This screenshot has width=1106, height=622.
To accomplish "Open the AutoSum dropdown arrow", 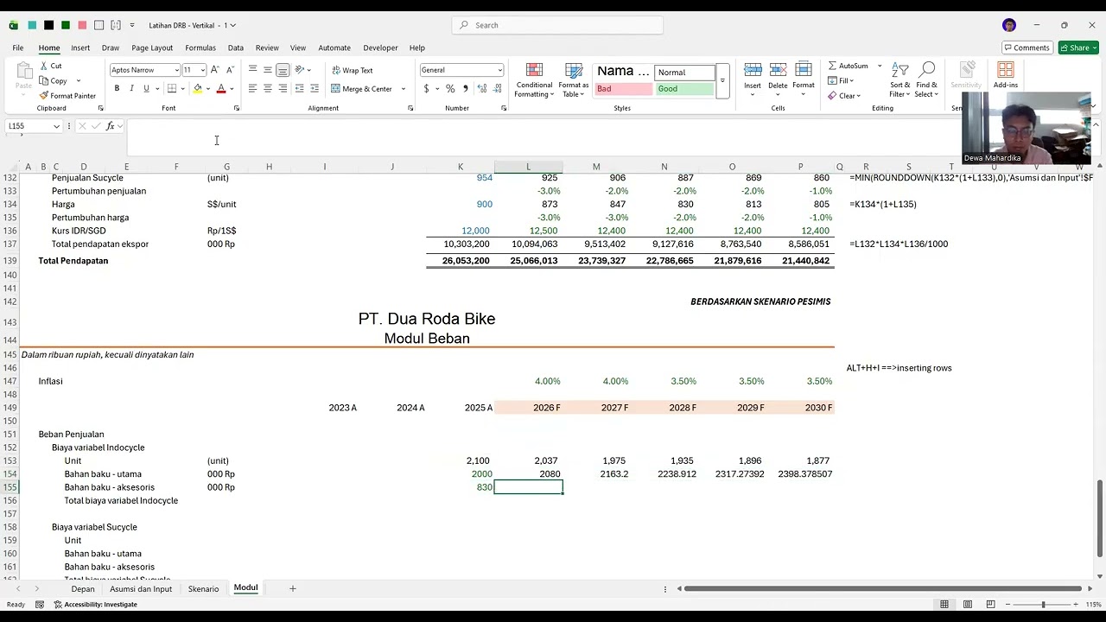I will (880, 66).
